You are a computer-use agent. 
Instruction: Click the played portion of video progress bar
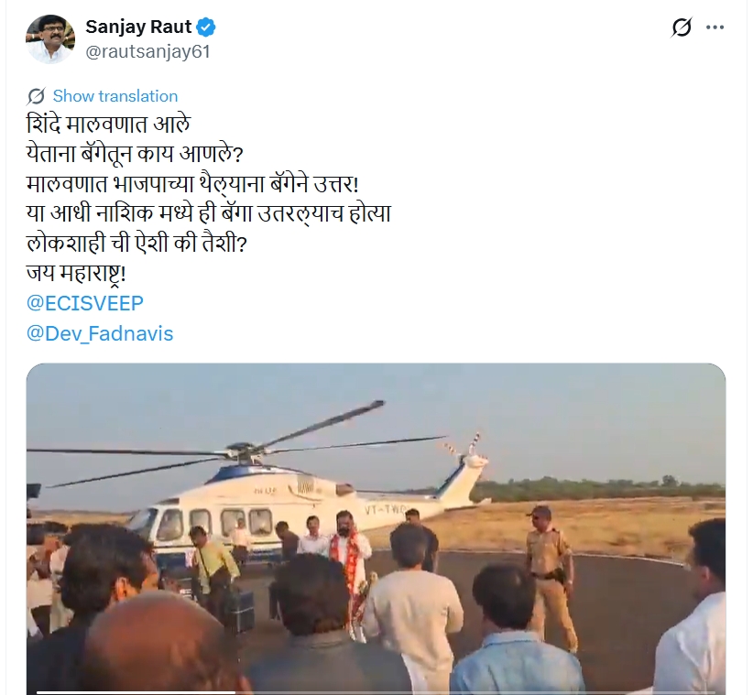(x=136, y=692)
